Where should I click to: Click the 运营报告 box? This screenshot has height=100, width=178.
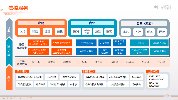[137, 84]
